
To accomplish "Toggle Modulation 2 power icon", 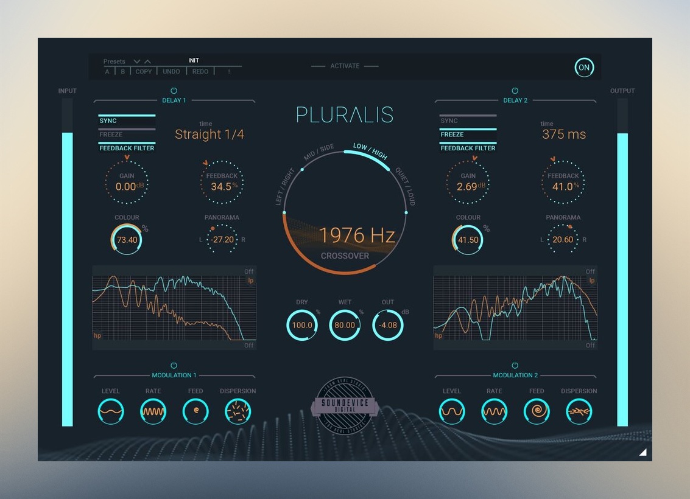I will coord(515,366).
